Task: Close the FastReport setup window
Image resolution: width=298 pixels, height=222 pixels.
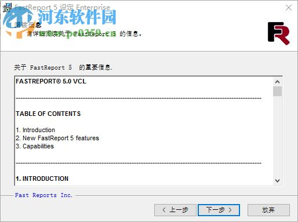Action: (289, 8)
